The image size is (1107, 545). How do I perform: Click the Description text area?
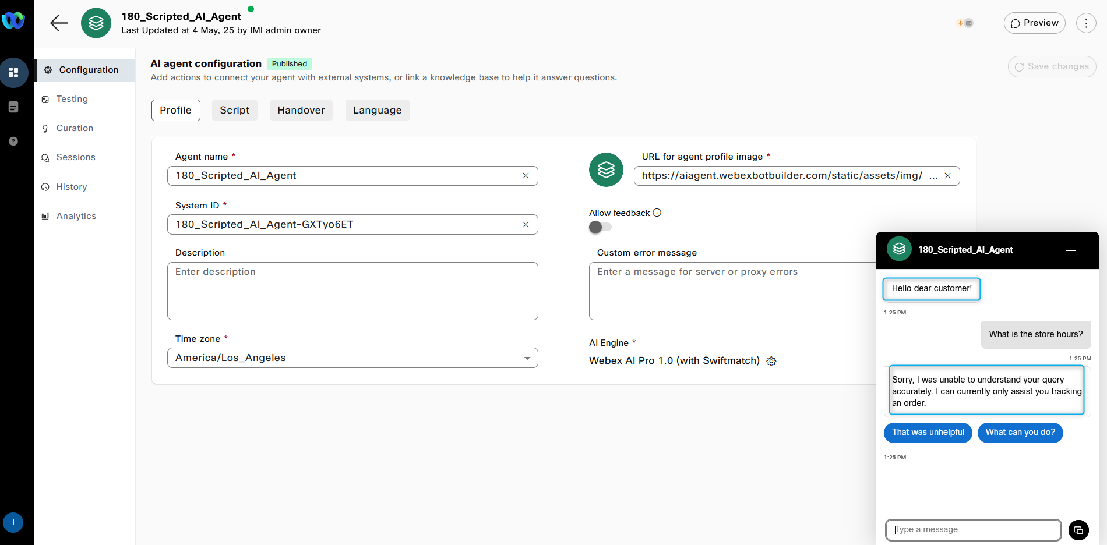(352, 291)
